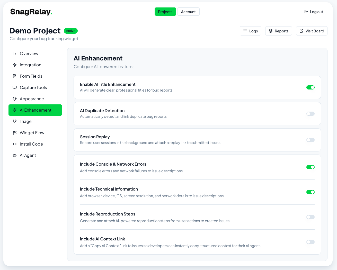This screenshot has height=270, width=337.
Task: Click 'Include Reproduction Steps' label text
Action: [108, 214]
